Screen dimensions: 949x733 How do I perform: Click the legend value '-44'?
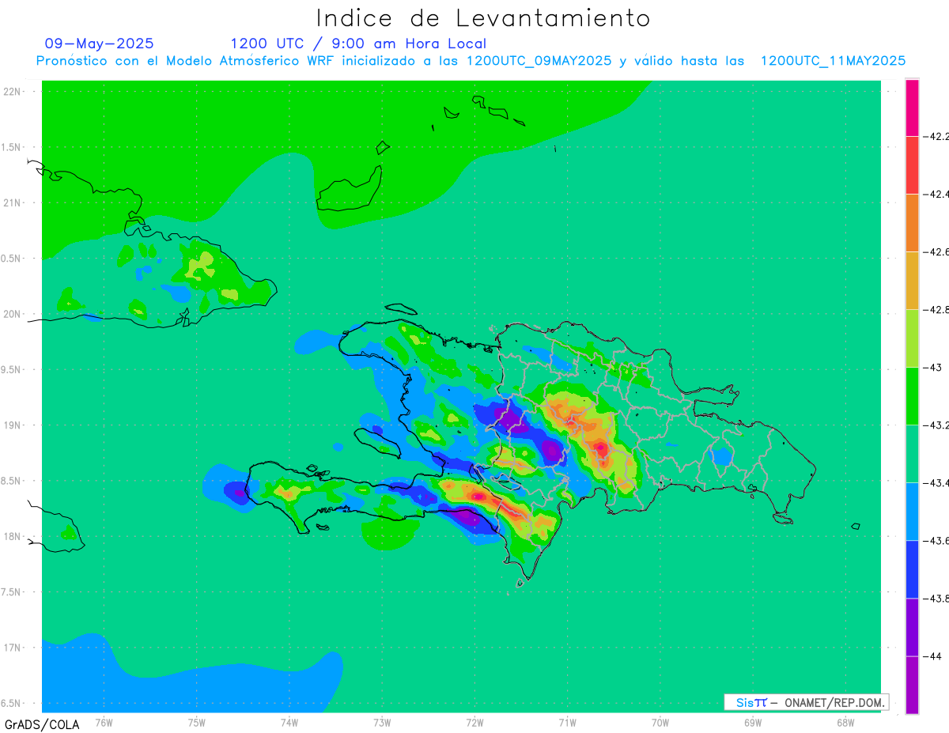(x=934, y=656)
